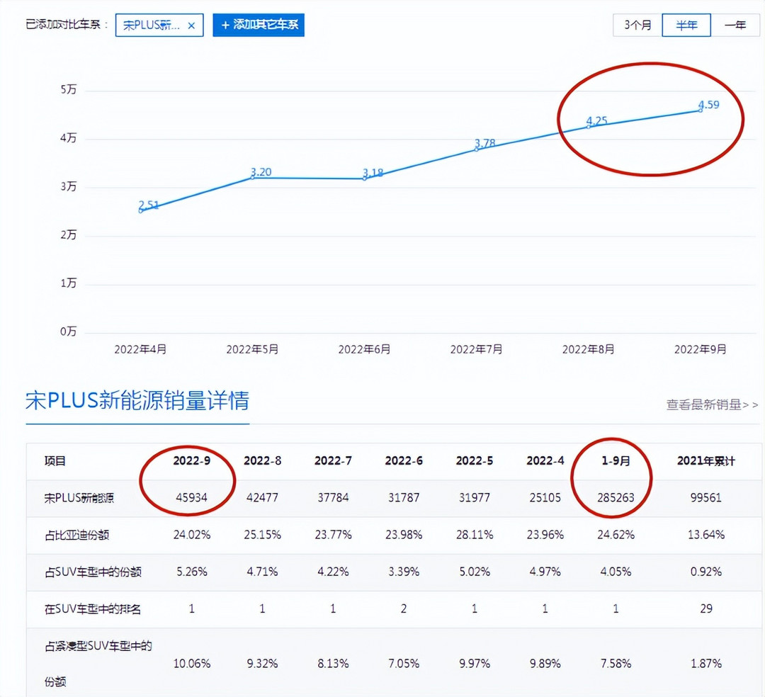Click the 3.78 data point on chart

tap(477, 149)
